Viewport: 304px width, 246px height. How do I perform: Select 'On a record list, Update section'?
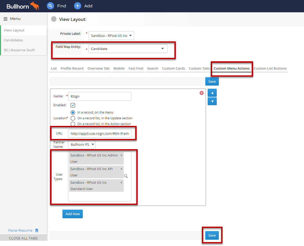point(73,118)
